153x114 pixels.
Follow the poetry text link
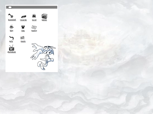click(x=34, y=31)
